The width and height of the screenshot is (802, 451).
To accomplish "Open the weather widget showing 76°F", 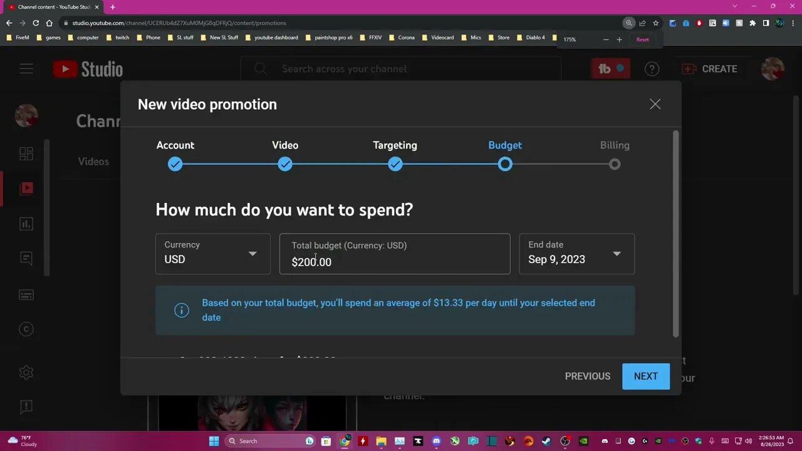I will coord(23,441).
